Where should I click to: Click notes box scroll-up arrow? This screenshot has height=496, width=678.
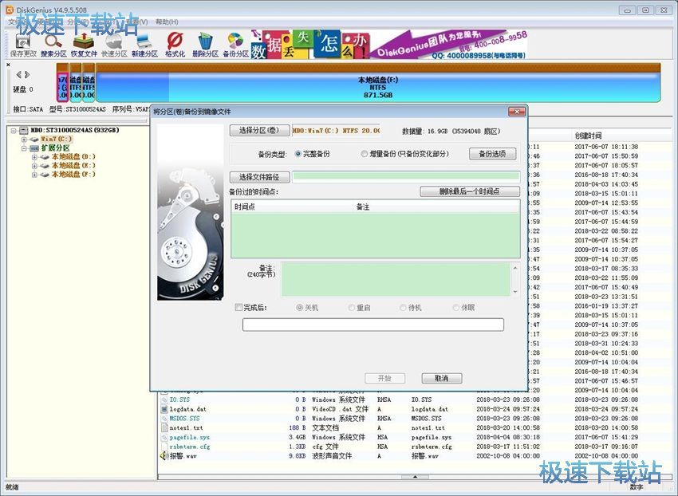coord(515,268)
